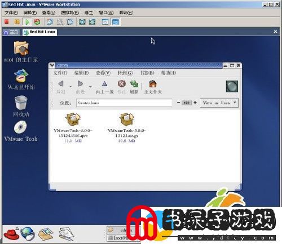This screenshot has width=282, height=244.
Task: Open the snapshot manager toolbar icon
Action: pyautogui.click(x=70, y=22)
